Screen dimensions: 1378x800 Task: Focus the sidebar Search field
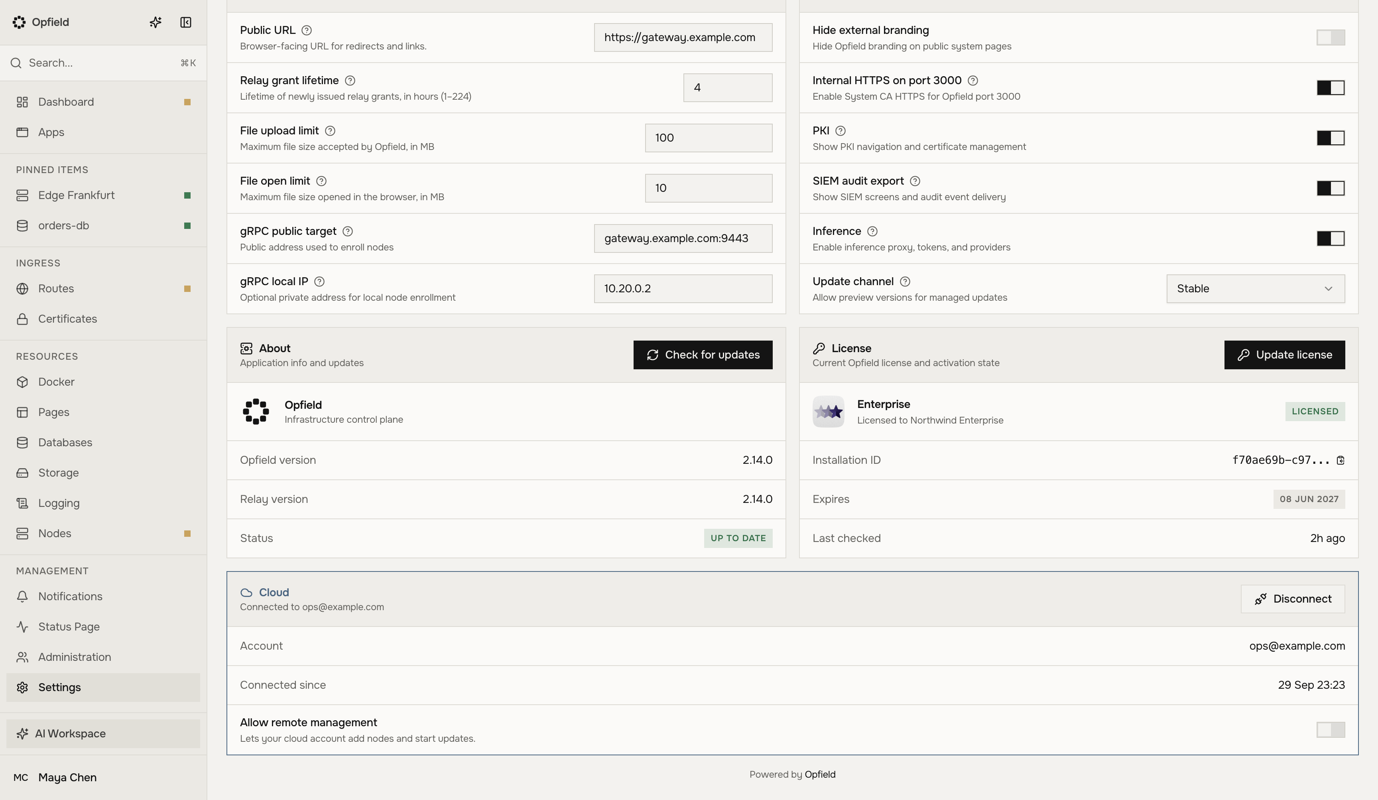[103, 63]
